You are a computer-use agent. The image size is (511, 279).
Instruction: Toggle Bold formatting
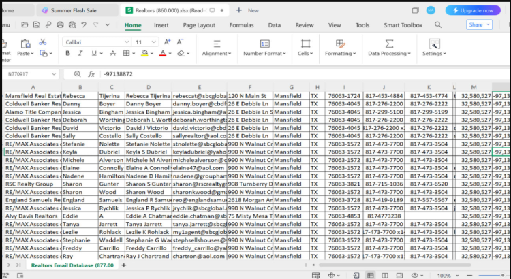67,53
